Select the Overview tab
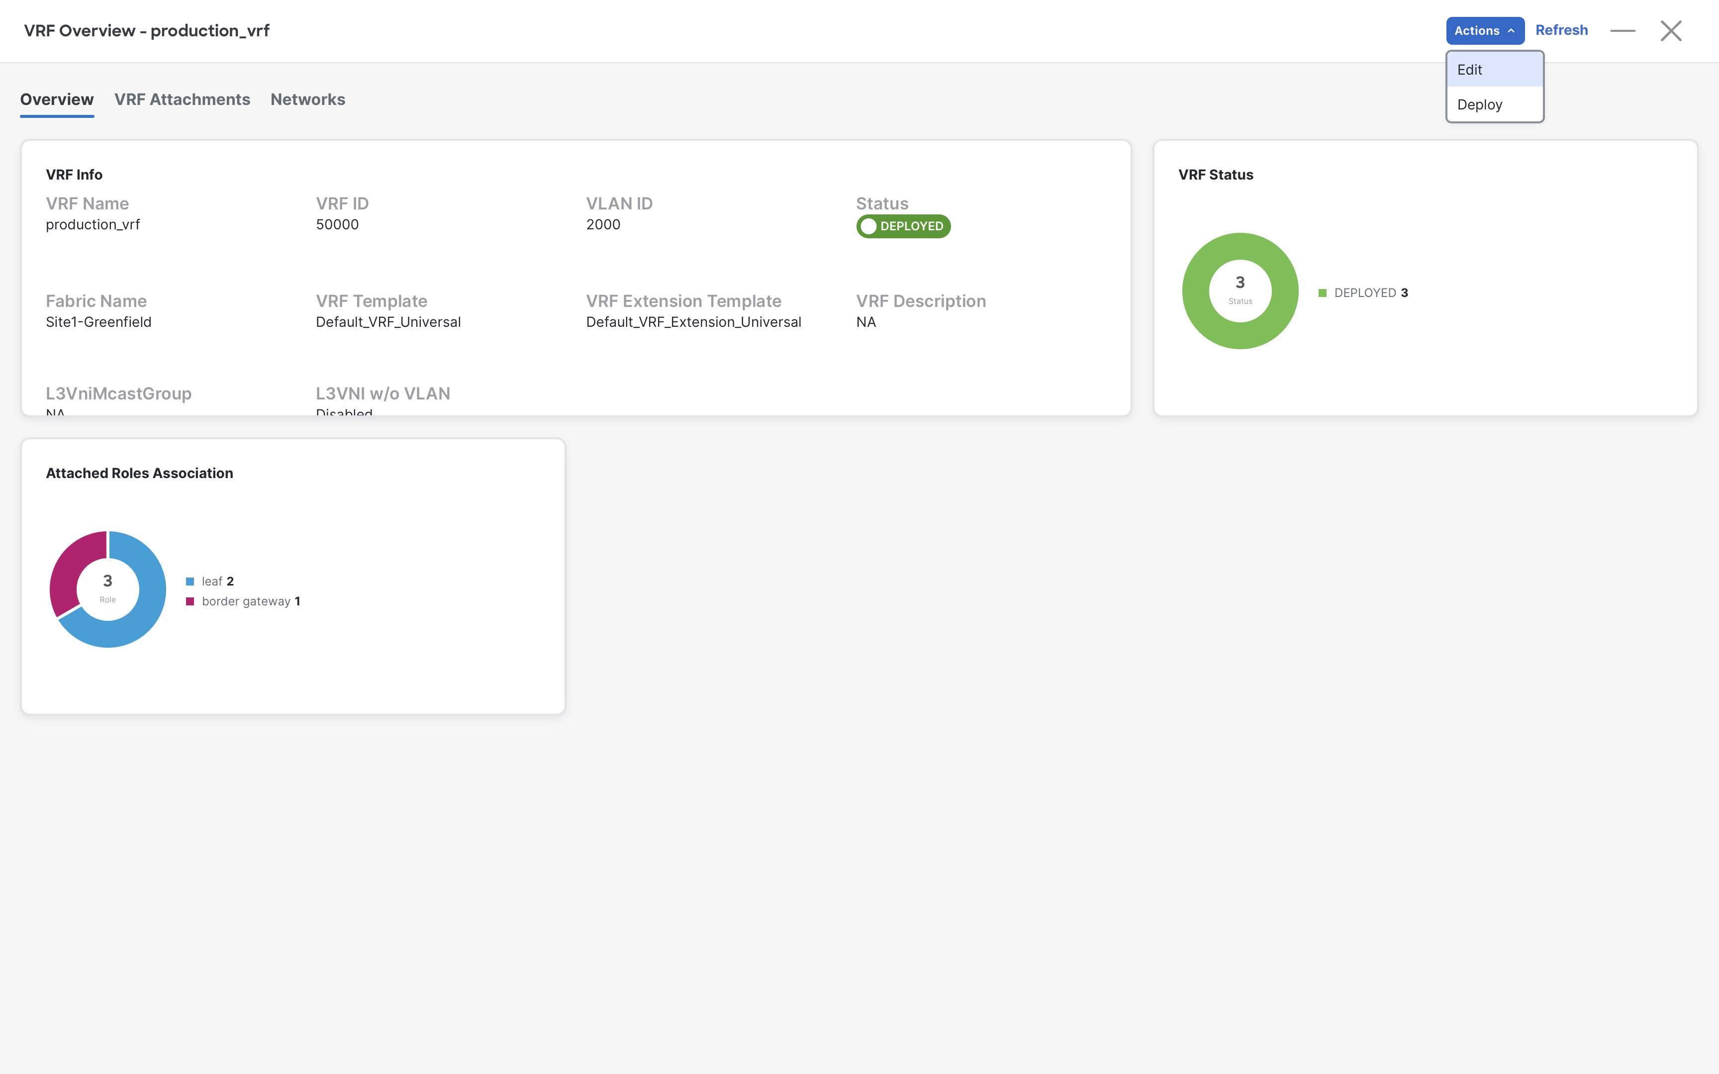 tap(57, 99)
